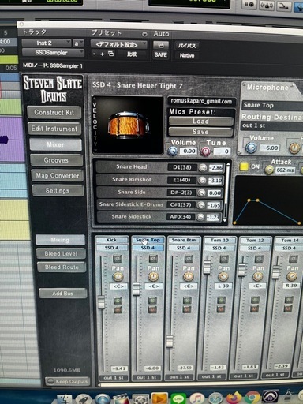Click the Tom 10 pan knob
The height and width of the screenshot is (404, 303).
click(223, 276)
